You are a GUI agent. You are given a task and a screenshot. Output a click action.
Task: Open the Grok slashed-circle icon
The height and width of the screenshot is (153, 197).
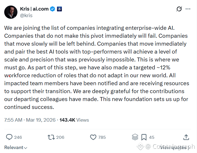[x=179, y=9]
